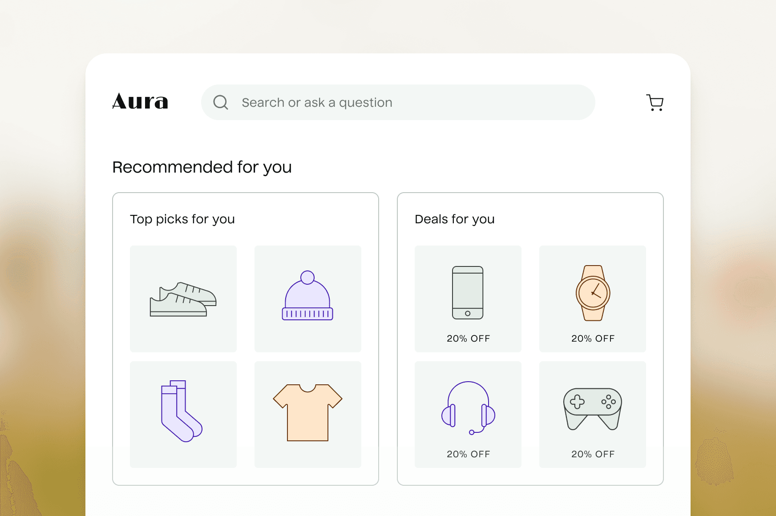Select the sneakers product icon

183,299
